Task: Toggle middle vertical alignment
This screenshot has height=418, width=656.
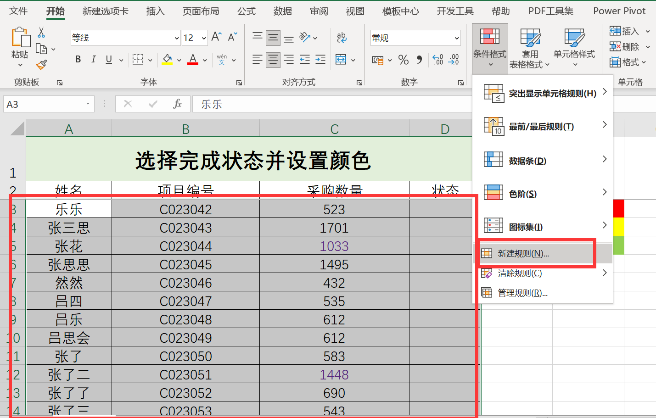Action: (273, 37)
